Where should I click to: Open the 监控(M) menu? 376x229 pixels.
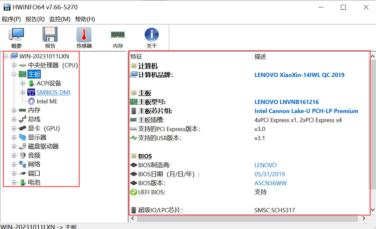60,19
